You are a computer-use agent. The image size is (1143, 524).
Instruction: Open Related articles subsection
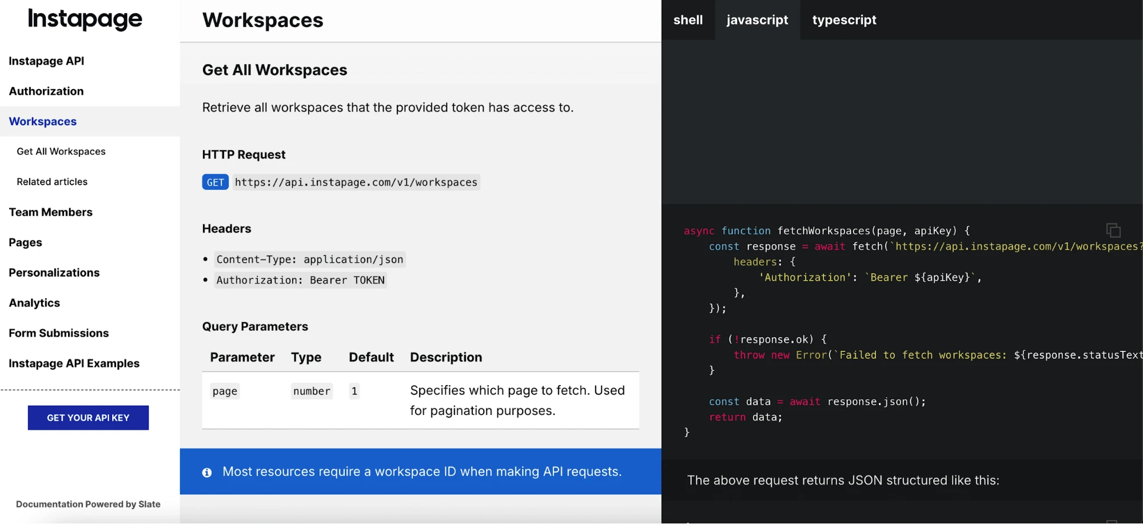pyautogui.click(x=52, y=182)
